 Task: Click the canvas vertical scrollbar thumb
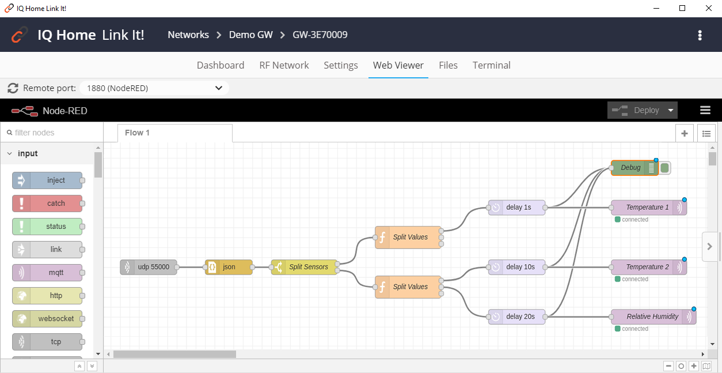pos(712,159)
